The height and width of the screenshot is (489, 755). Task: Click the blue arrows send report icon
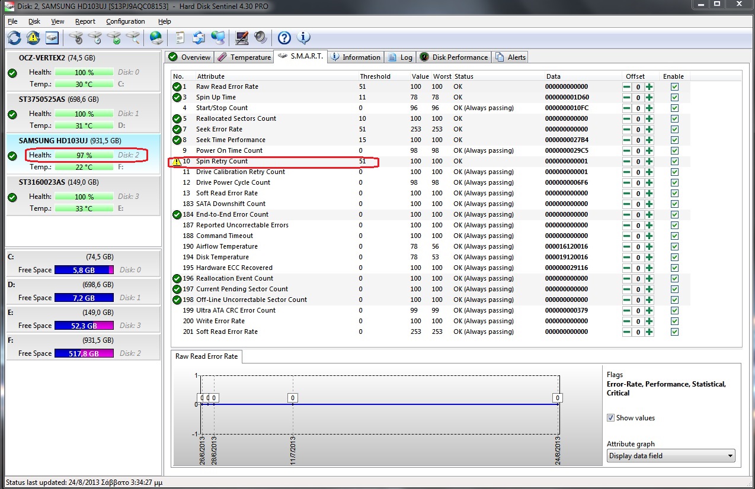pos(199,38)
